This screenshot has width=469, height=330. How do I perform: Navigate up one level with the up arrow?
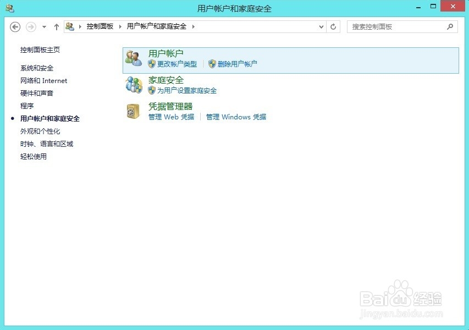coord(56,26)
